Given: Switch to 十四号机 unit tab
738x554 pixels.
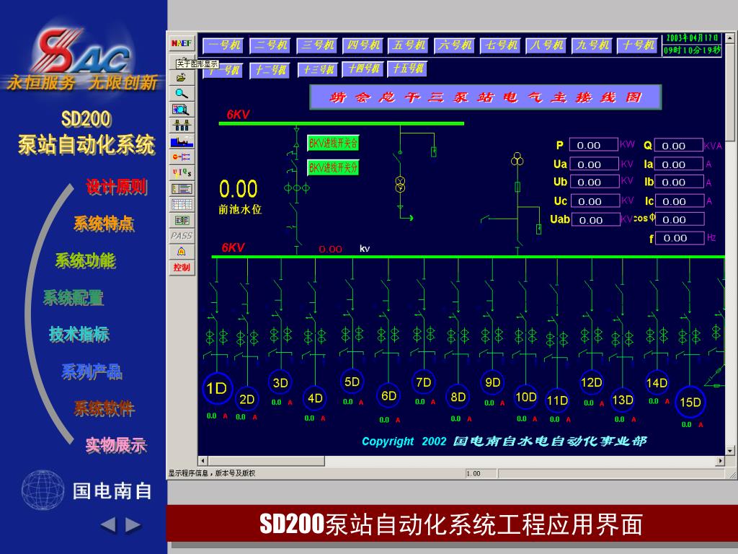Looking at the screenshot, I should pyautogui.click(x=363, y=69).
